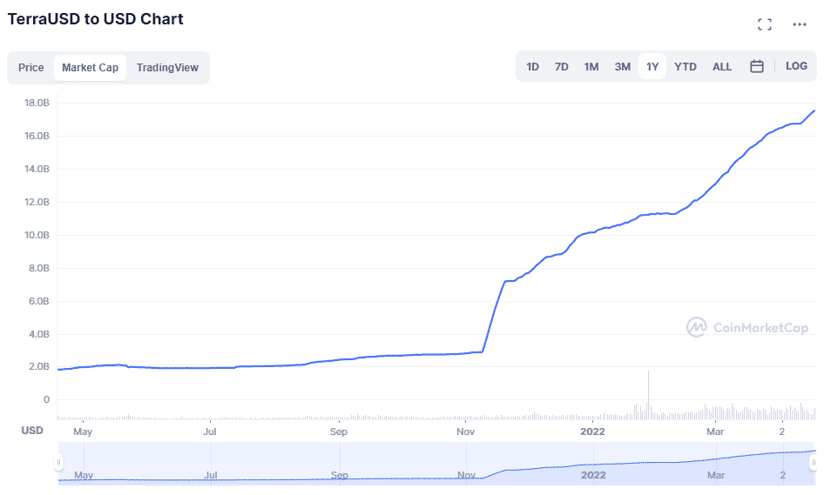Click the right range slider handle

tap(814, 463)
